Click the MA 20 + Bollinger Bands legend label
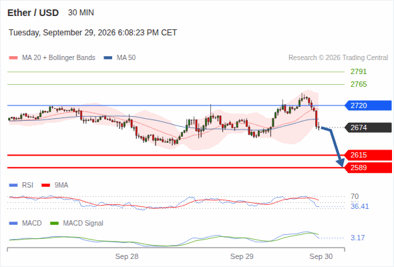 coord(59,58)
